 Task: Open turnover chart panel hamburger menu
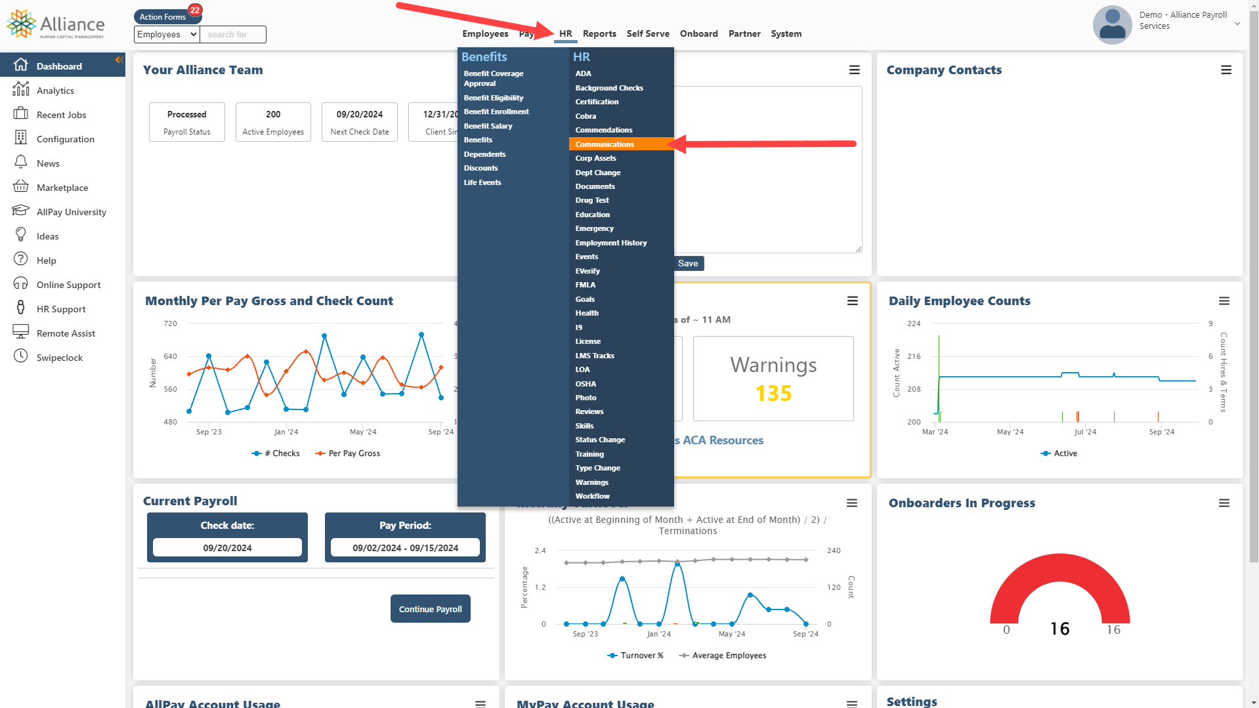[x=852, y=503]
